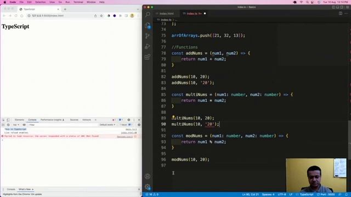Screen dimensions: 351x197
Task: Open DevTools settings gear
Action: 129,120
